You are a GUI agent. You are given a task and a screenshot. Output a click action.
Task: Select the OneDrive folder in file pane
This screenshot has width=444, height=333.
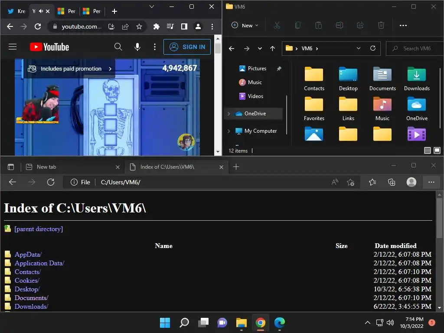[x=417, y=109]
